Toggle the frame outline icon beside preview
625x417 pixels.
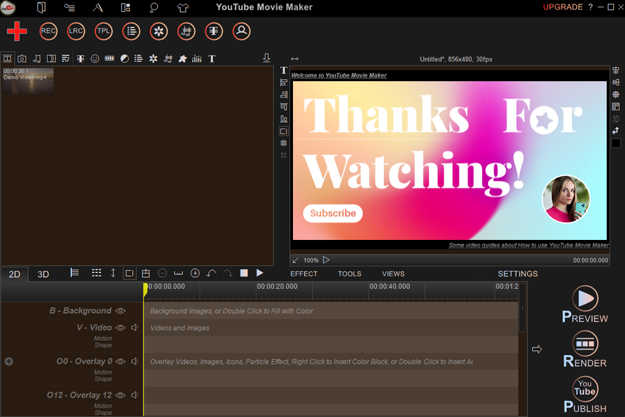pos(283,131)
